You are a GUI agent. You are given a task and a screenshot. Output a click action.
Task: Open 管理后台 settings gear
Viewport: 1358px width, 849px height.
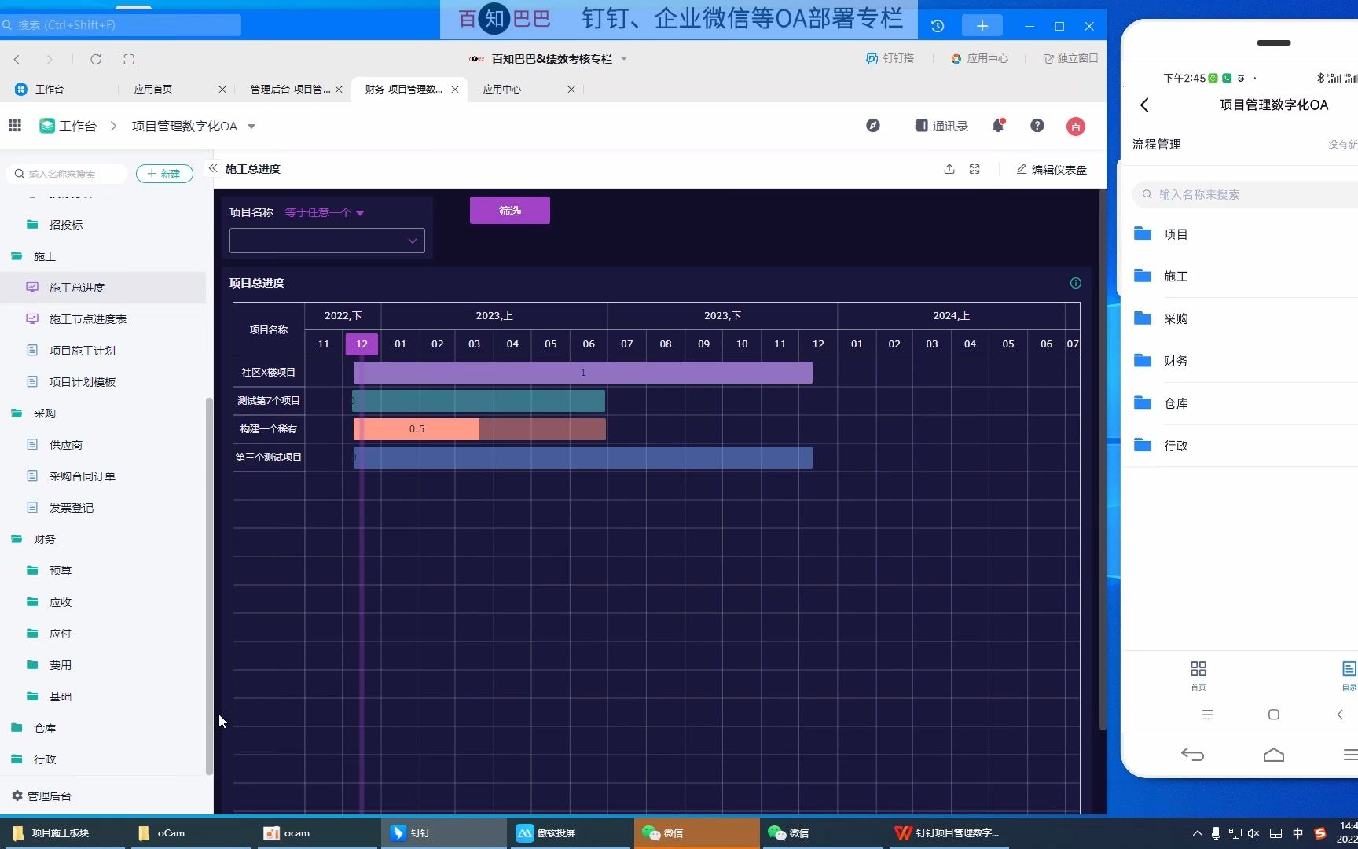42,796
